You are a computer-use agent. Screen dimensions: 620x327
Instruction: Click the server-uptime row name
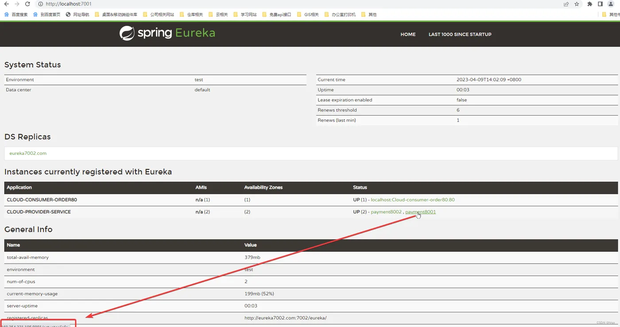pyautogui.click(x=22, y=306)
